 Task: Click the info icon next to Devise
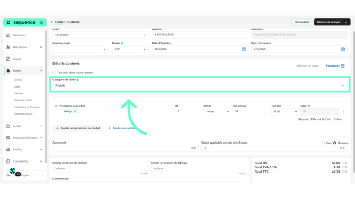pyautogui.click(x=122, y=43)
